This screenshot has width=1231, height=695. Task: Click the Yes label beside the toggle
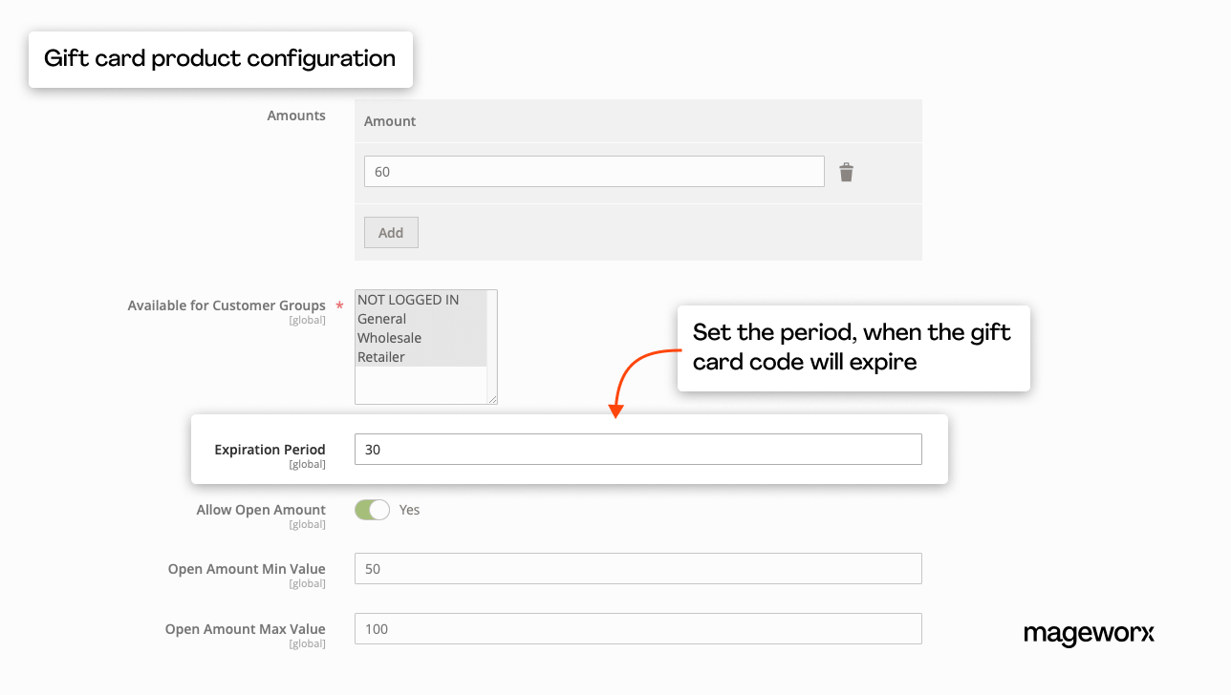coord(409,510)
